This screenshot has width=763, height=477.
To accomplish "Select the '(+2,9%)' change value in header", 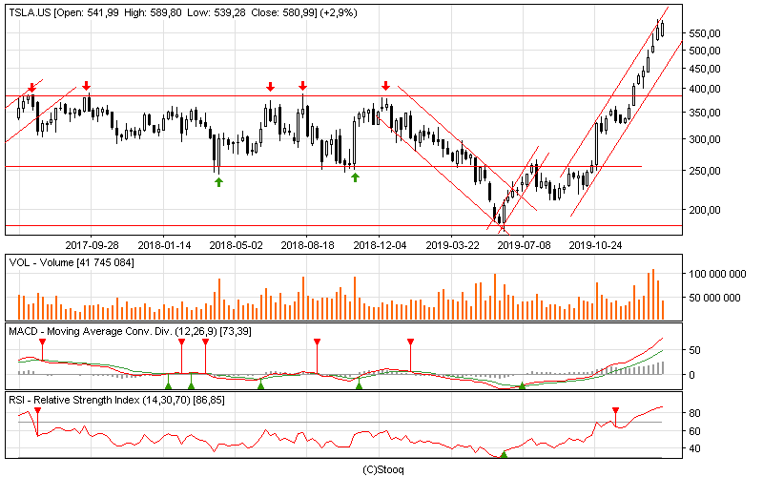I will pos(339,12).
